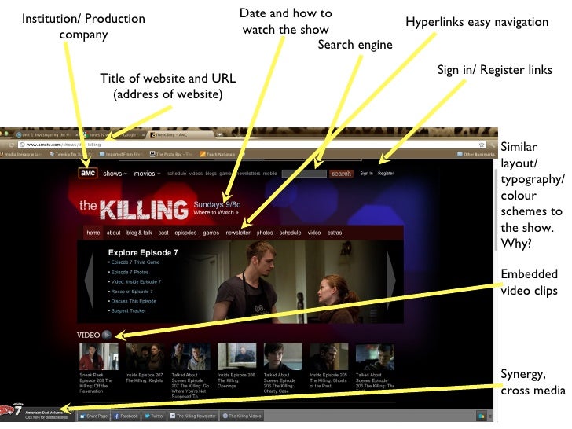
Task: Bookmark this page with the star icon
Action: click(x=482, y=145)
